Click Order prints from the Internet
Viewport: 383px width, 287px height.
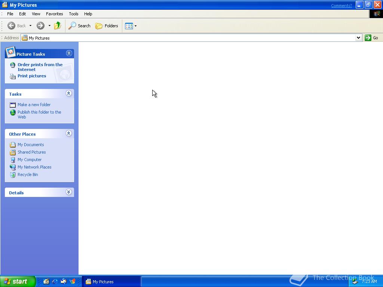pyautogui.click(x=40, y=67)
